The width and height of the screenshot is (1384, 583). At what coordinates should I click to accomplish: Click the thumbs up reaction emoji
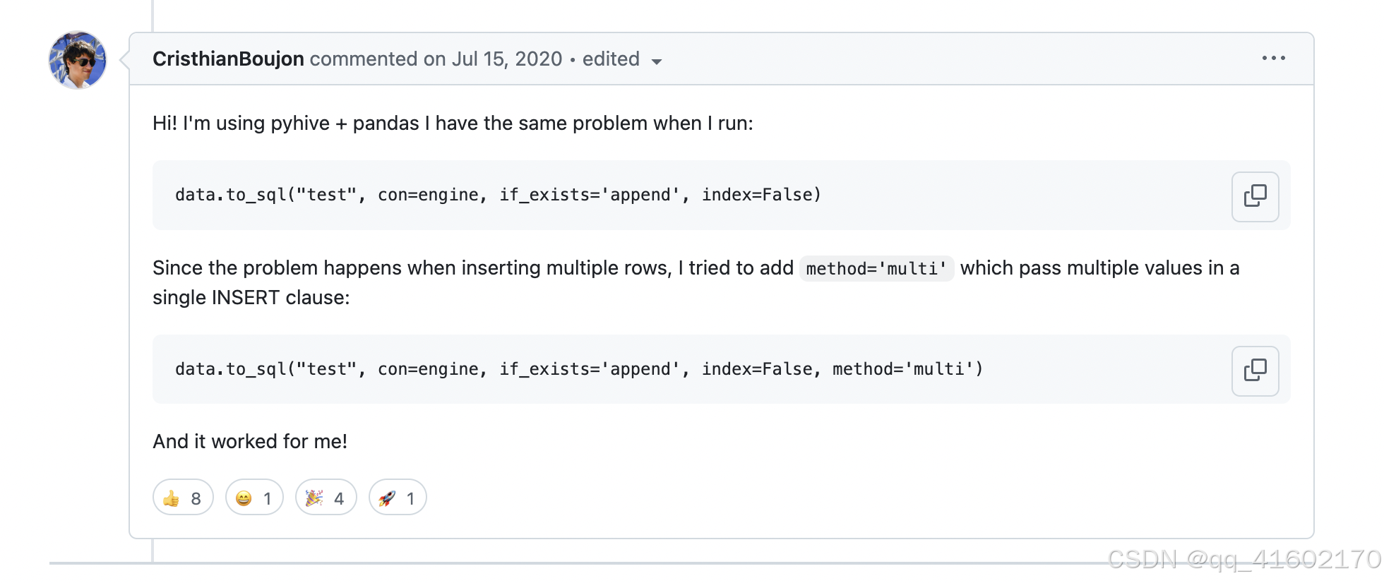click(x=172, y=497)
